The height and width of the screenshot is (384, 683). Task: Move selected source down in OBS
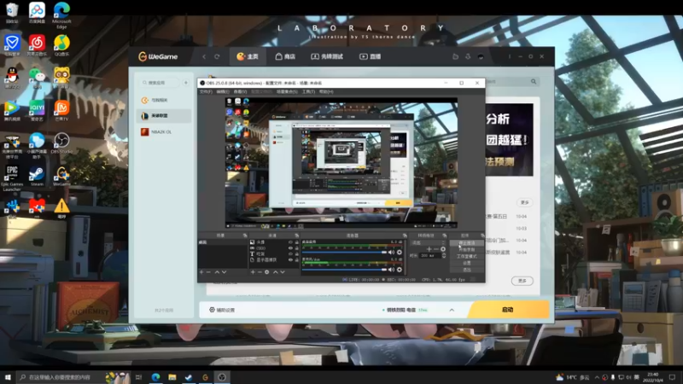coord(283,272)
